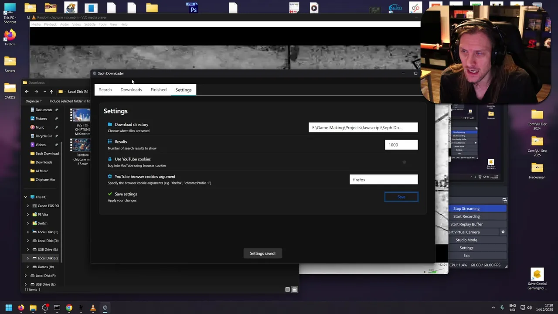Open Google Chrome from the taskbar
The image size is (558, 314).
pos(69,307)
